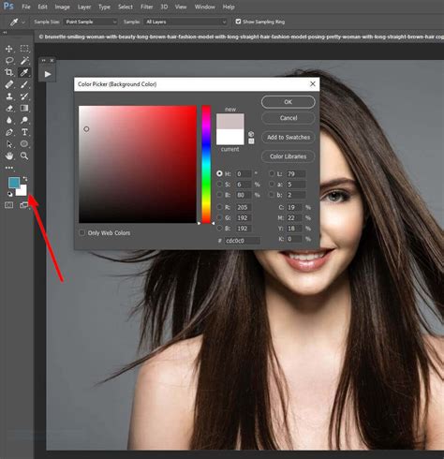Viewport: 444px width, 459px height.
Task: Select the Horizontal Type tool
Action: click(x=24, y=132)
